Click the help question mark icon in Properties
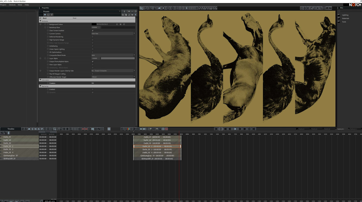Image resolution: width=362 pixels, height=202 pixels. pyautogui.click(x=135, y=15)
